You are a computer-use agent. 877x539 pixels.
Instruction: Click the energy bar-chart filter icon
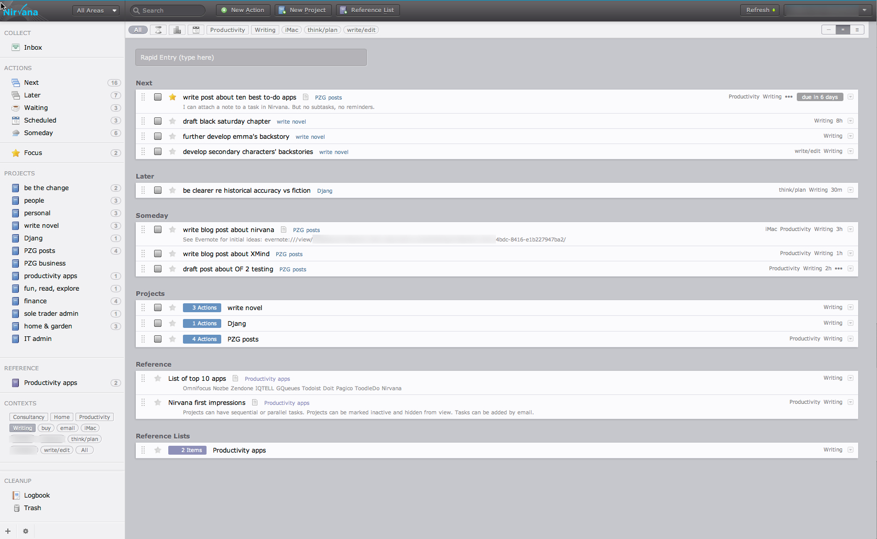pyautogui.click(x=177, y=30)
